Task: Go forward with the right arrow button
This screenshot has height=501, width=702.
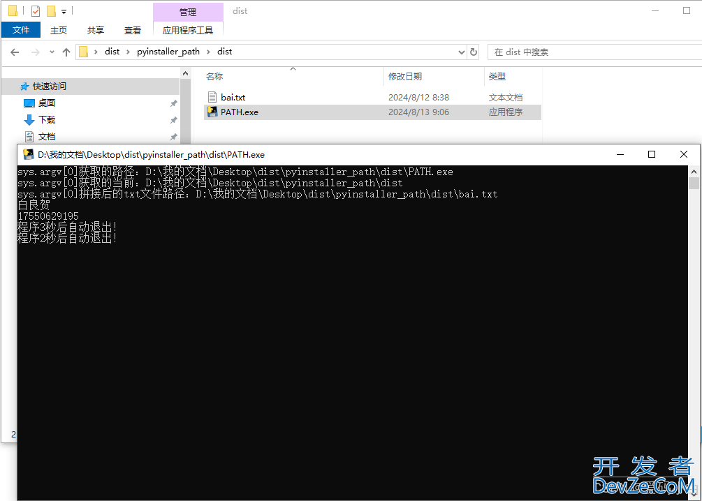Action: coord(36,52)
